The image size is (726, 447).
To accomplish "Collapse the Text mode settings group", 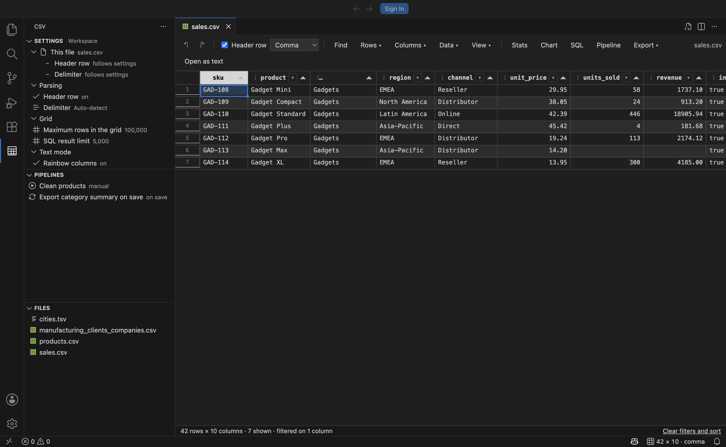I will click(x=34, y=152).
